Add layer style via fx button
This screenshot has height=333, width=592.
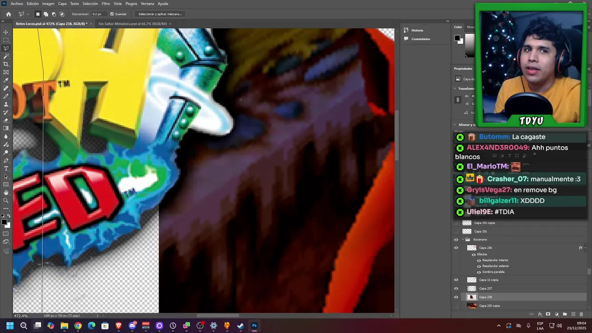coord(540,314)
